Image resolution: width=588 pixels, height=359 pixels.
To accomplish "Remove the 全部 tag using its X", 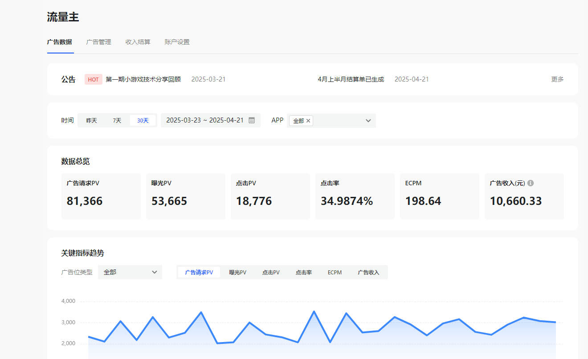I will pyautogui.click(x=308, y=121).
